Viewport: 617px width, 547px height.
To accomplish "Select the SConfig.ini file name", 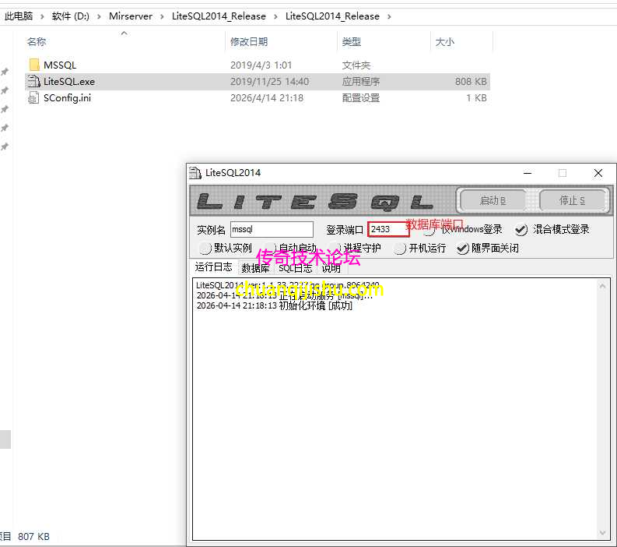I will [x=67, y=97].
